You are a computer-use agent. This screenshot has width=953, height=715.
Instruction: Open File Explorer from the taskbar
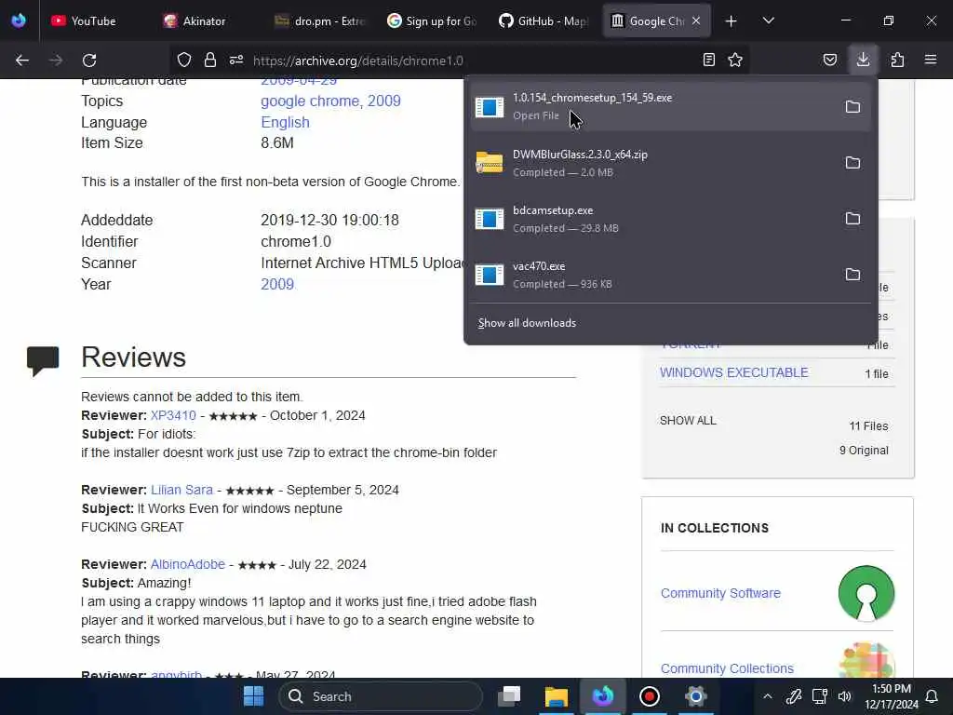coord(557,696)
